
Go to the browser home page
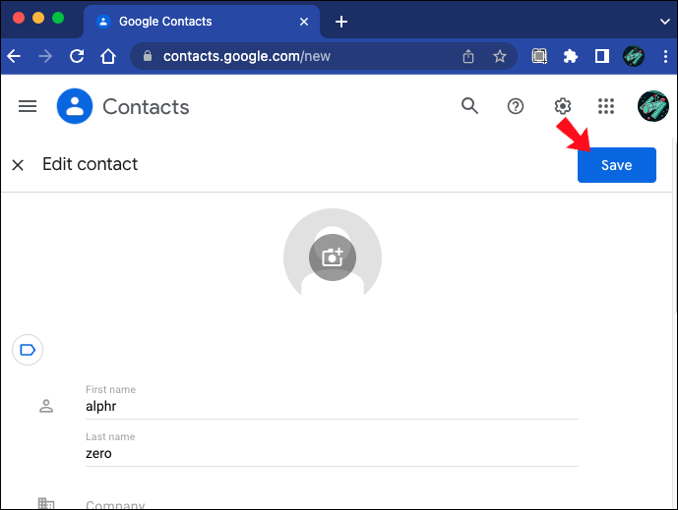[x=108, y=56]
